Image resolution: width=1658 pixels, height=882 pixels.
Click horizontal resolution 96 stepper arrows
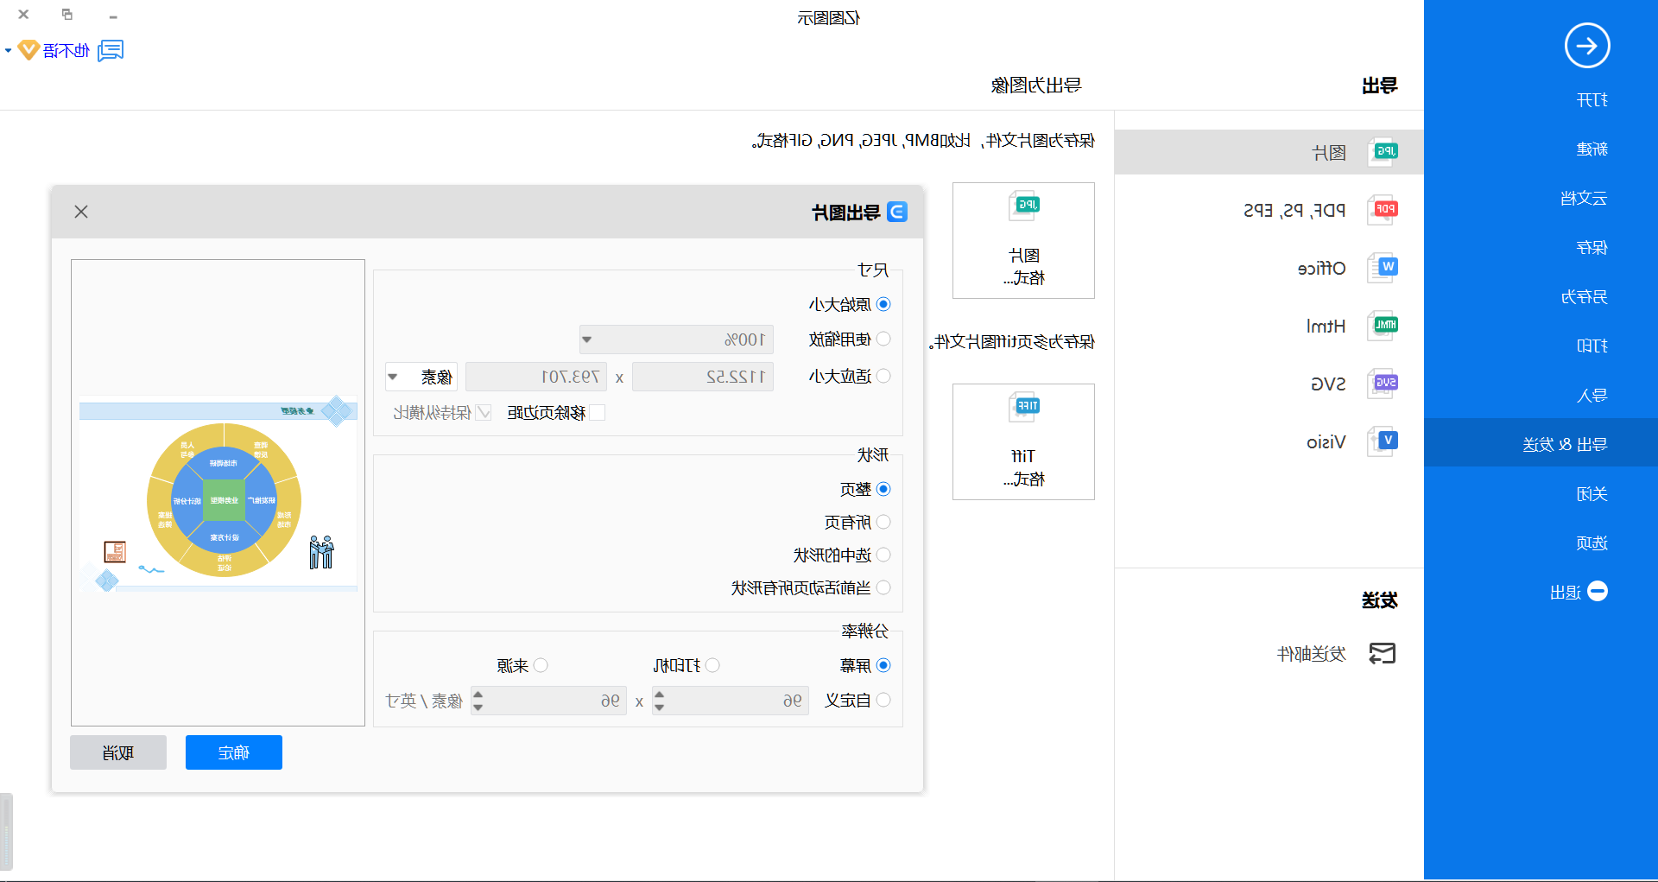[x=660, y=701]
